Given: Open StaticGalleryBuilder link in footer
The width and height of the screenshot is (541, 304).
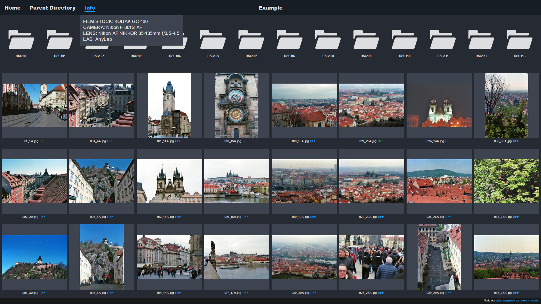Looking at the screenshot, I should tap(508, 301).
